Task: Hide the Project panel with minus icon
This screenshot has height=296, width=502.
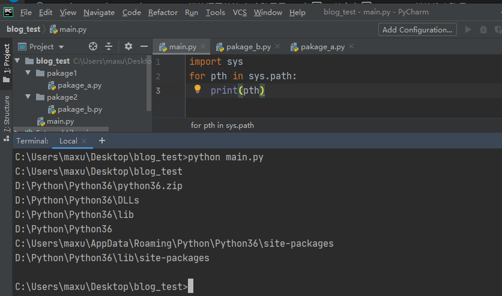Action: (144, 46)
